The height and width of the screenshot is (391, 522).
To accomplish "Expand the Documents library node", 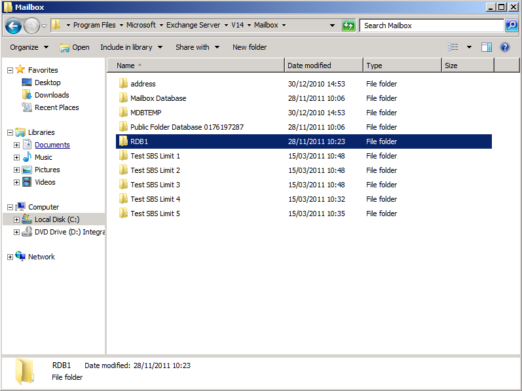I will click(16, 145).
